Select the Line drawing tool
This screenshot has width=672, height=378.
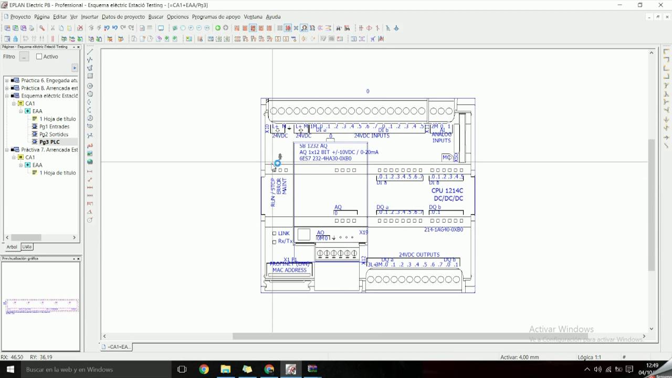pyautogui.click(x=90, y=51)
